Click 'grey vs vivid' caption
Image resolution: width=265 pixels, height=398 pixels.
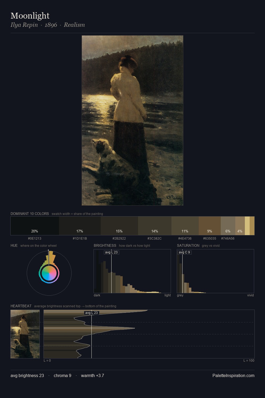pyautogui.click(x=211, y=246)
